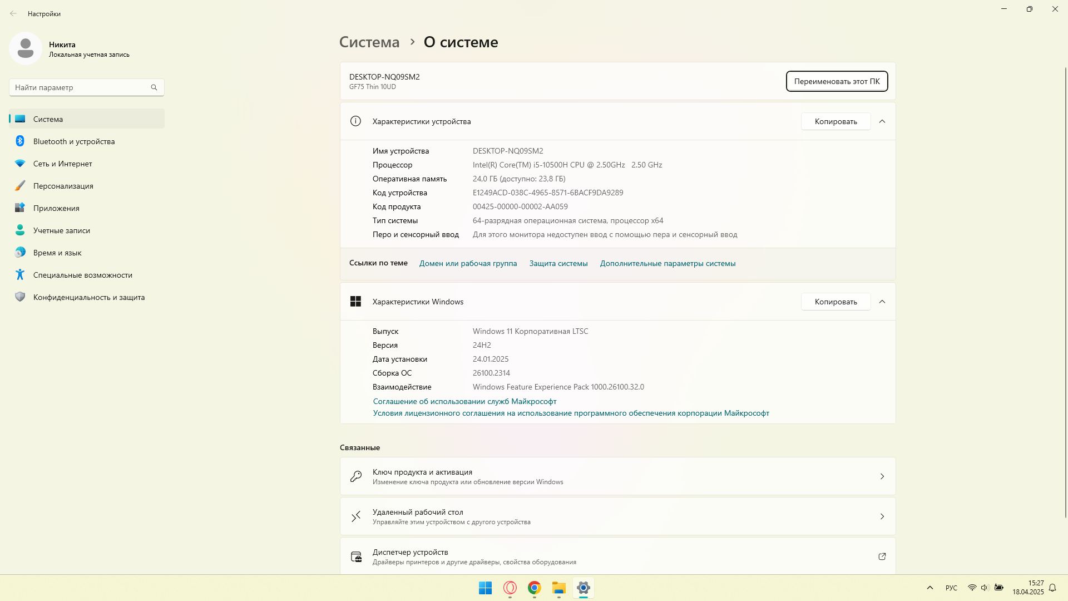
Task: Click chevron on Ключ продукта и активация row
Action: [x=882, y=476]
